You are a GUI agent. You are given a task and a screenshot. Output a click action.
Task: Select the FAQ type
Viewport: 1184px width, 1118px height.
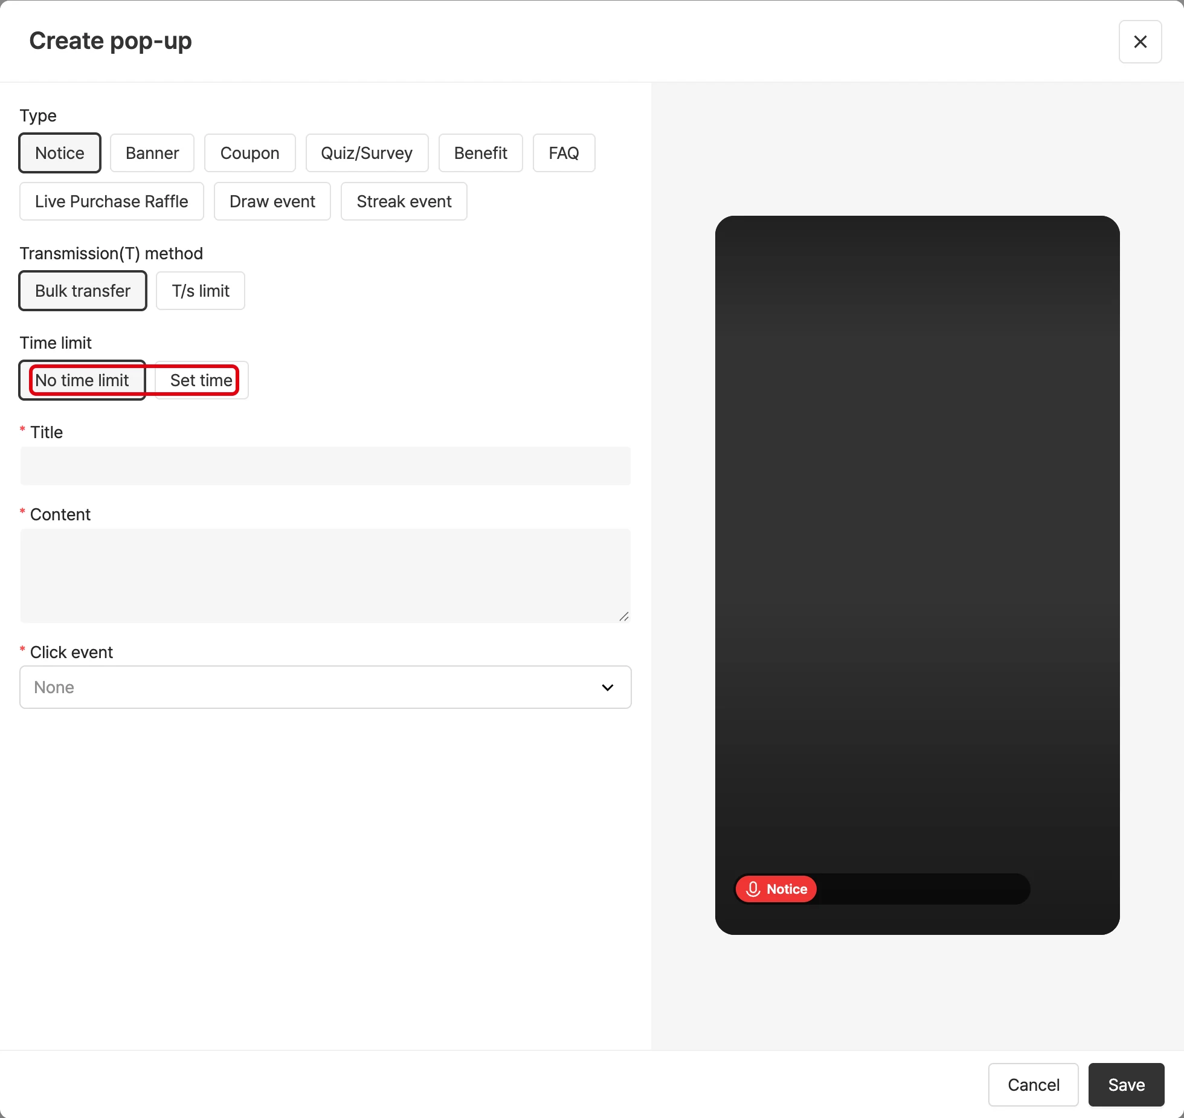click(x=564, y=153)
